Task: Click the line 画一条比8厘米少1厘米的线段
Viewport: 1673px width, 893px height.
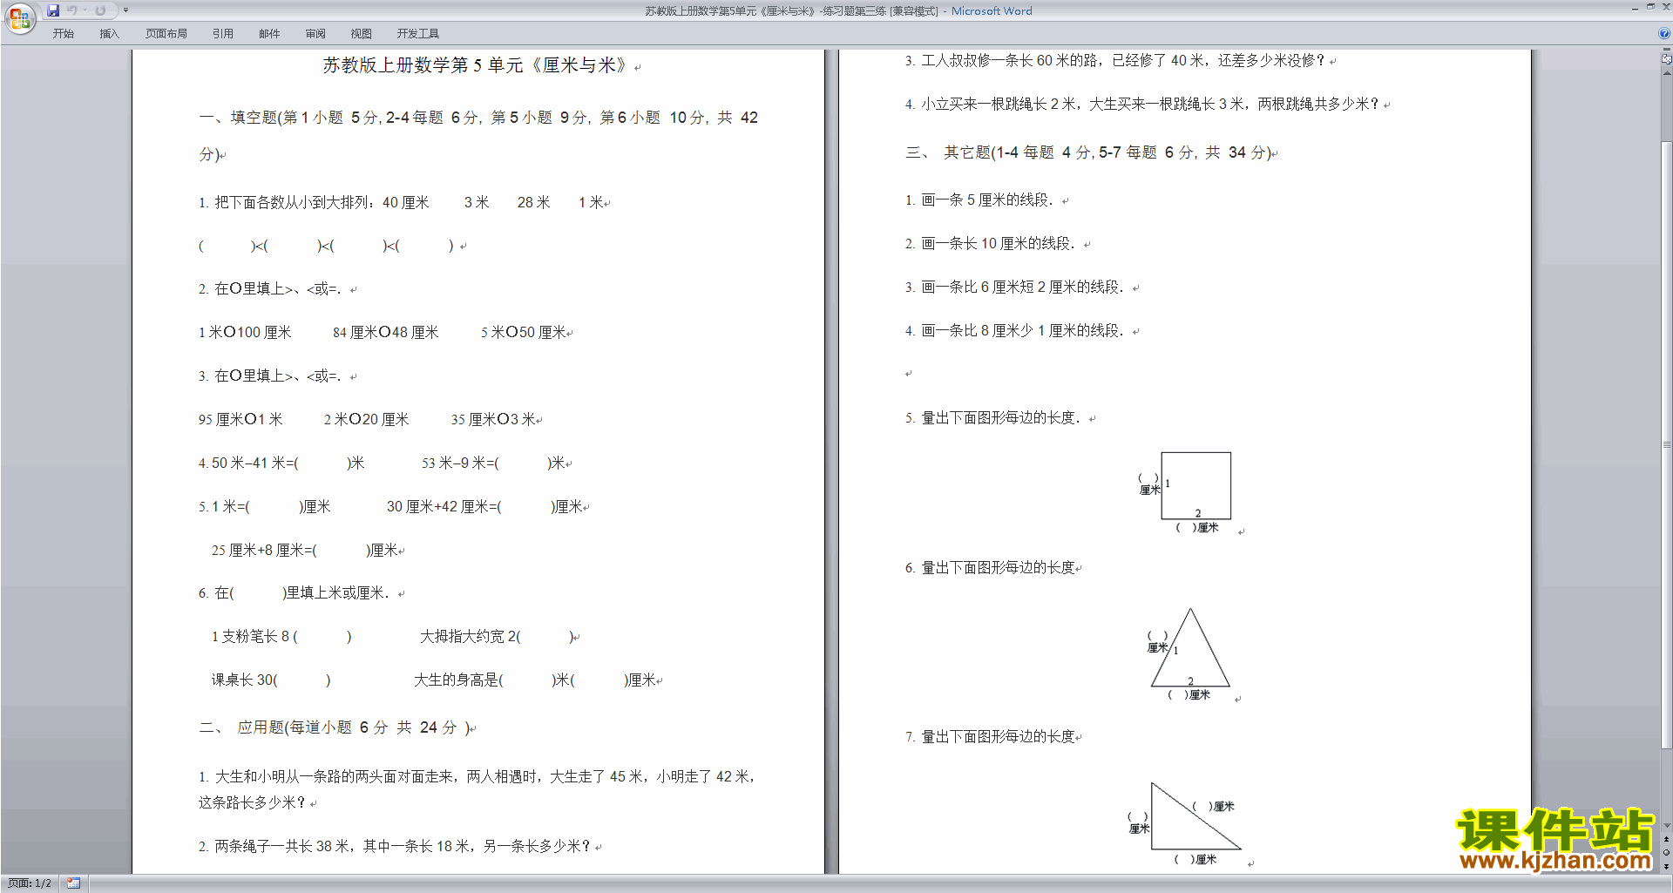Action: [x=1014, y=331]
